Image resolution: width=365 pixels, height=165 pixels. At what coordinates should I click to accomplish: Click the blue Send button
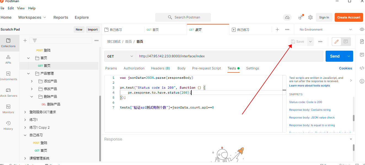tap(335, 56)
